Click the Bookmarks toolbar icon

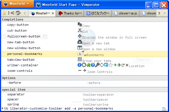tap(79, 54)
